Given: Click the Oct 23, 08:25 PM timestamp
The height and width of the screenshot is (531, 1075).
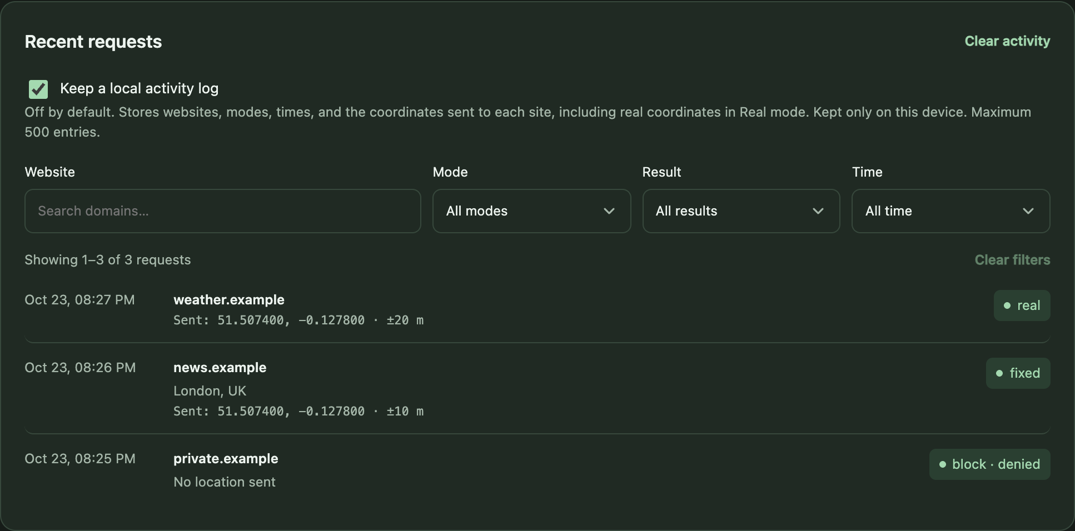Looking at the screenshot, I should [80, 459].
